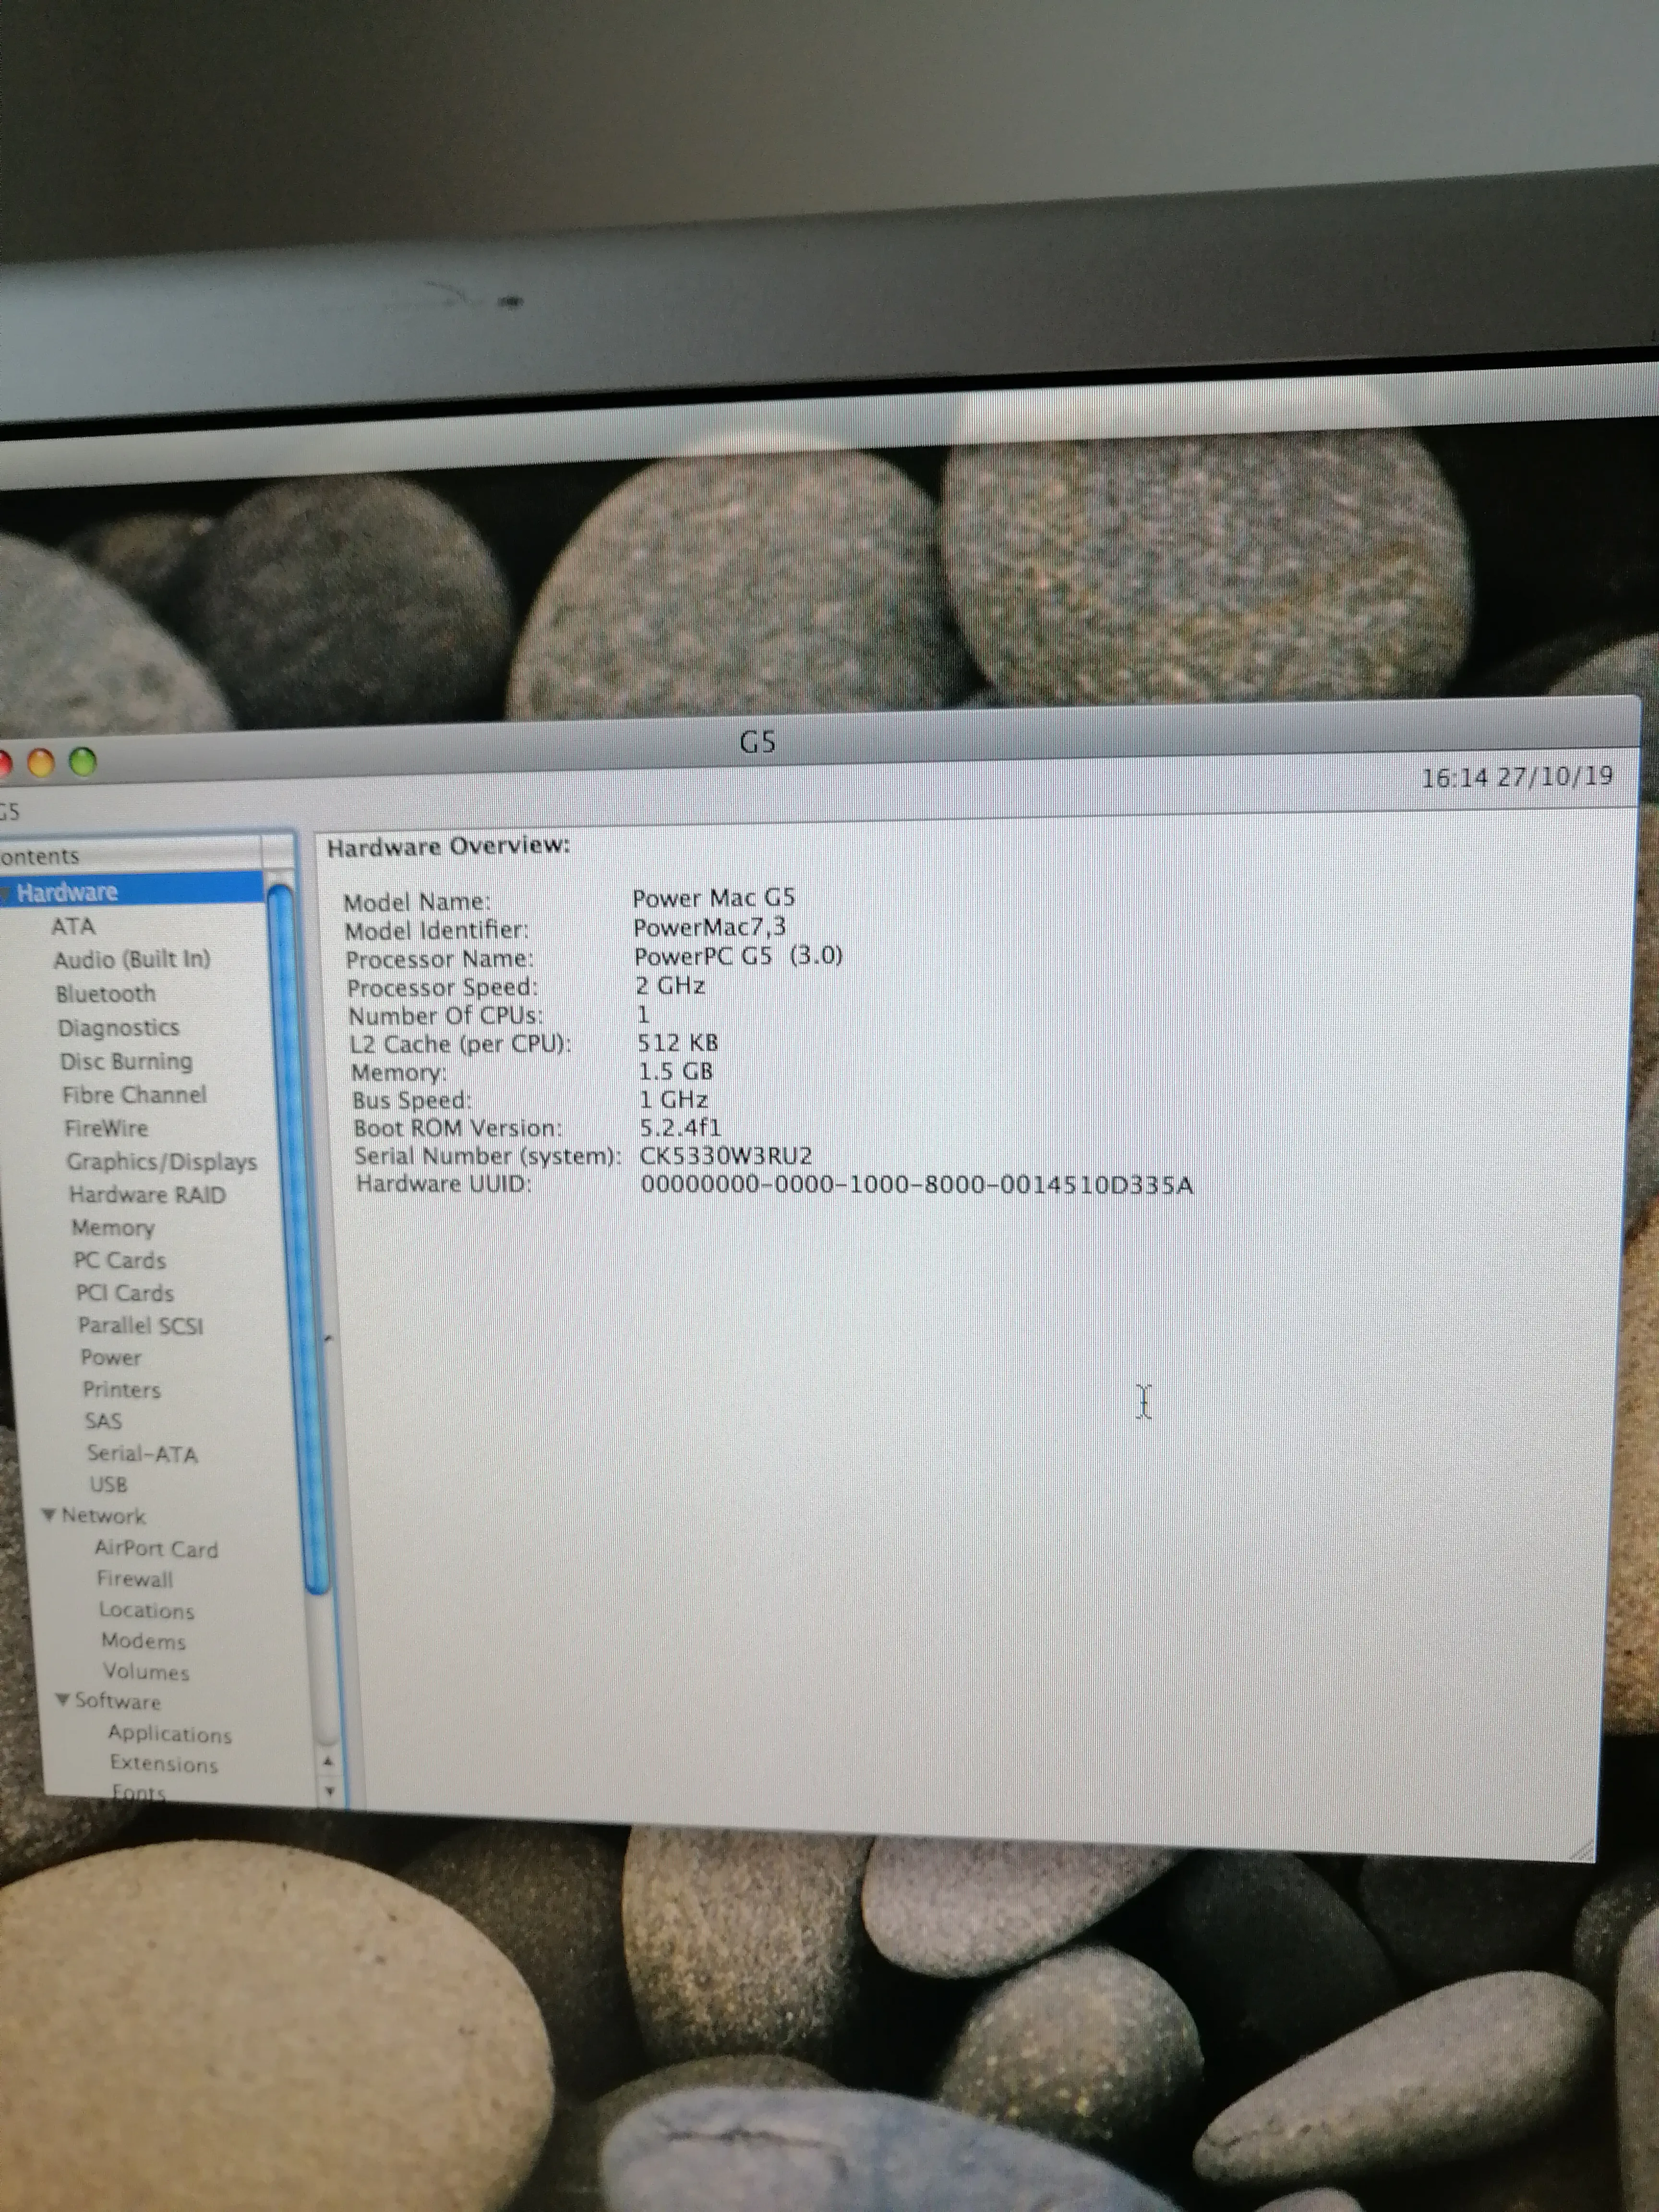Screen dimensions: 1659x2212
Task: Click the yellow minimize window button
Action: coord(40,763)
